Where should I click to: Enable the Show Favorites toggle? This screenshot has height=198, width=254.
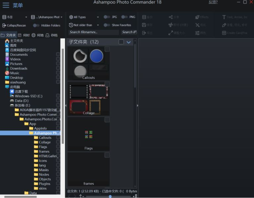107,25
